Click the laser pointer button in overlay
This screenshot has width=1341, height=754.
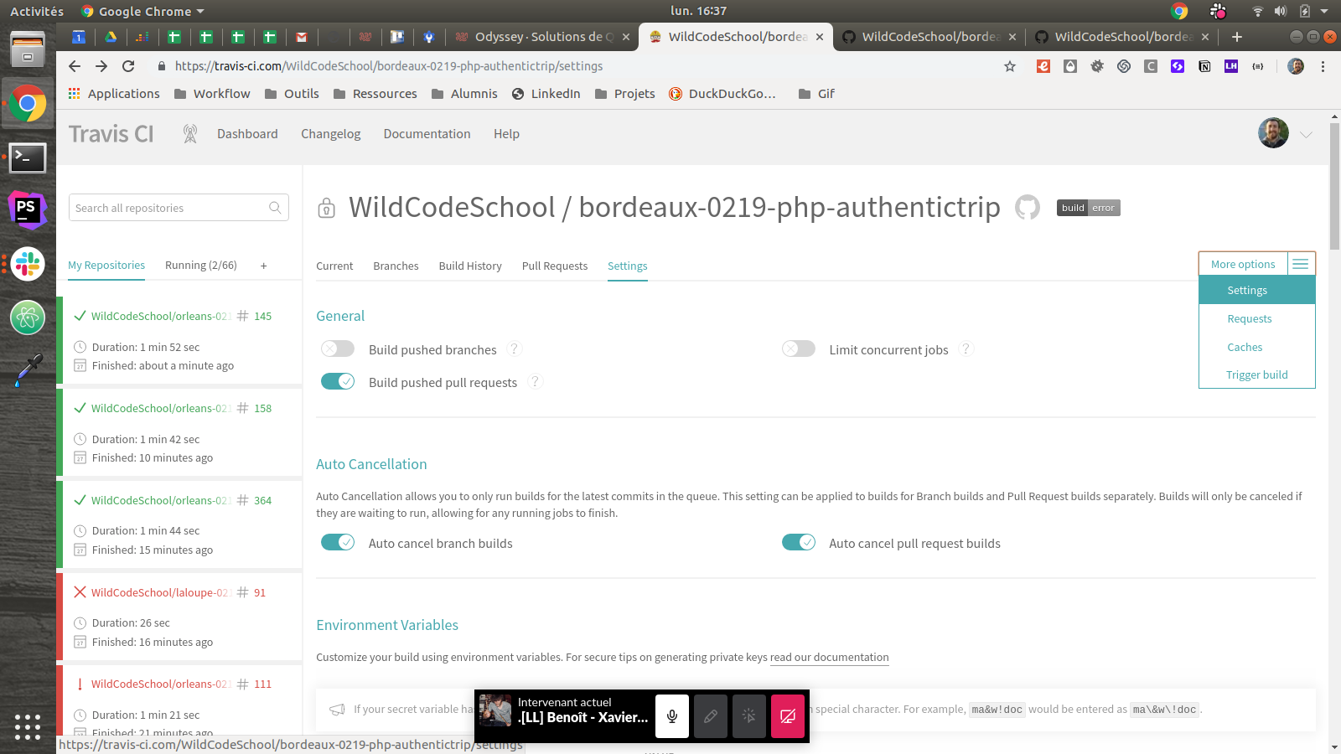pyautogui.click(x=749, y=716)
